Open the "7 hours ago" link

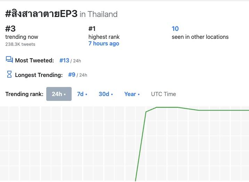104,44
